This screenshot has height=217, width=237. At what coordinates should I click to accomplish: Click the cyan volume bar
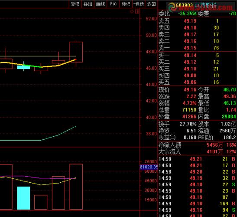point(23,198)
